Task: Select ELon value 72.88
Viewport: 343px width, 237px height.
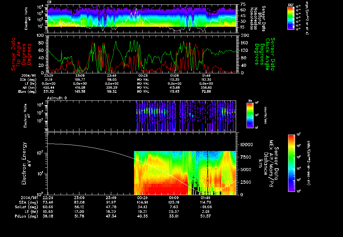Action: click(206, 91)
